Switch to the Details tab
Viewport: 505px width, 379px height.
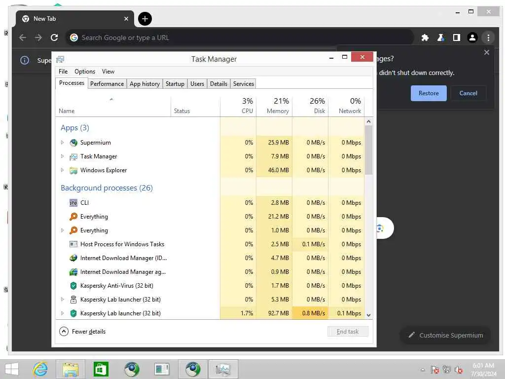pos(218,84)
